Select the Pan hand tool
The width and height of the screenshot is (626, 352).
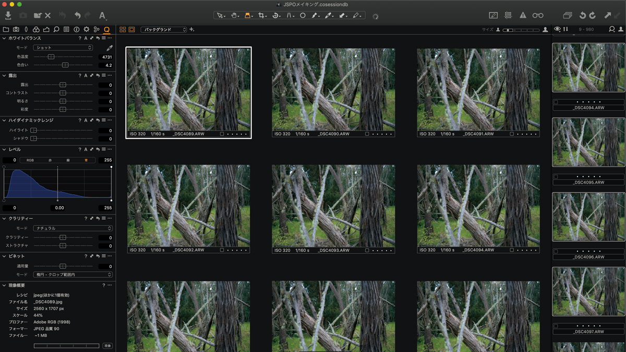234,16
